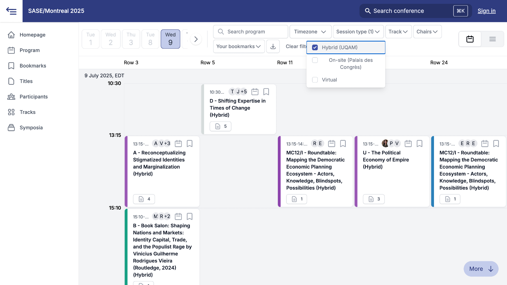The height and width of the screenshot is (285, 507).
Task: Enable the Virtual session type
Action: pos(315,80)
